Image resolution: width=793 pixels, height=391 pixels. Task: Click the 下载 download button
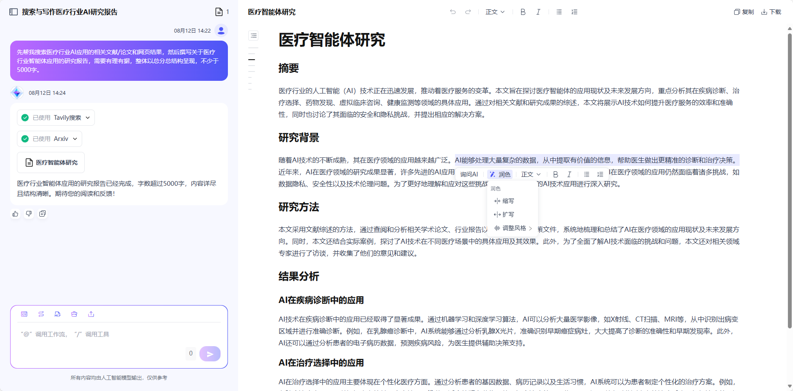(x=771, y=12)
